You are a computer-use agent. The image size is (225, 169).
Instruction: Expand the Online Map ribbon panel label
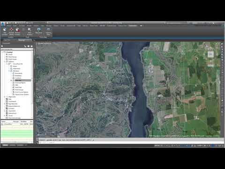(x=43, y=37)
